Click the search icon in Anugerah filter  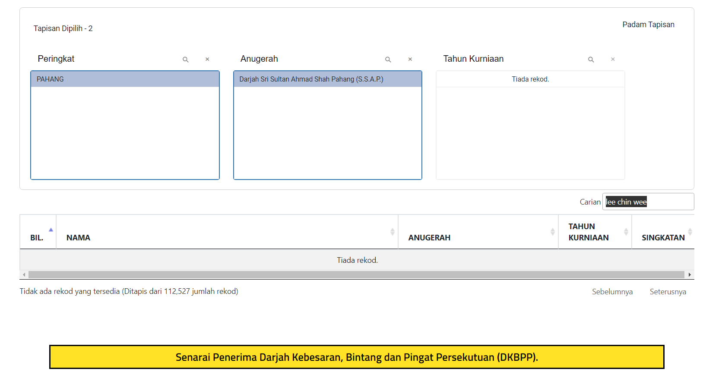coord(388,60)
